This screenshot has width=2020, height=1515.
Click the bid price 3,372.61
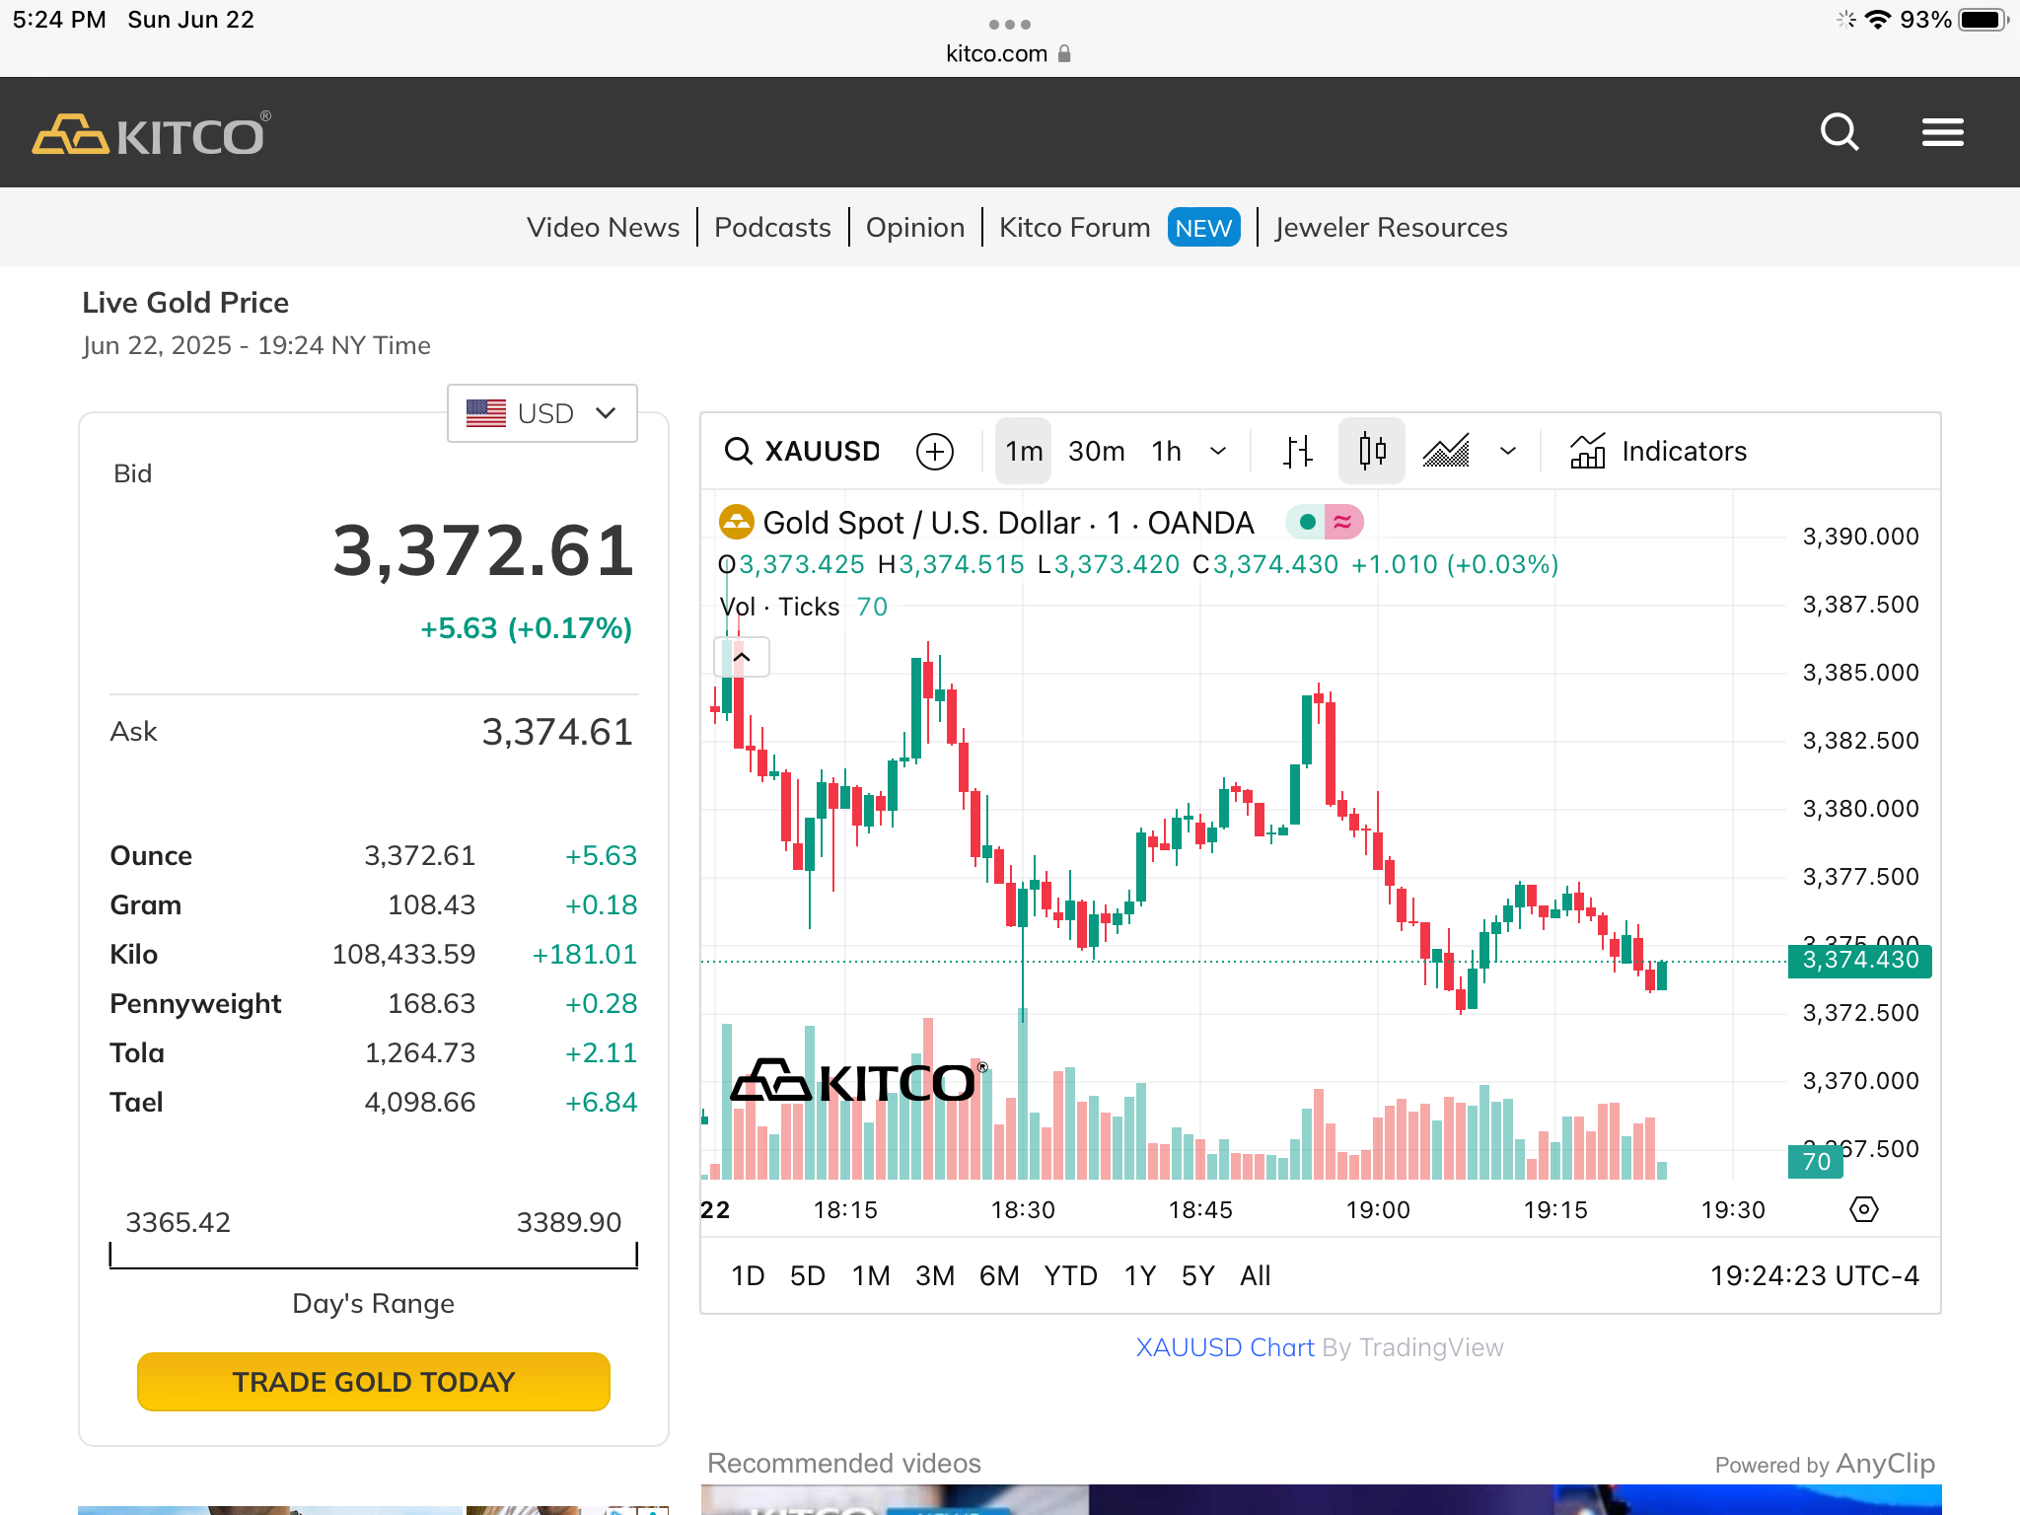(x=483, y=550)
